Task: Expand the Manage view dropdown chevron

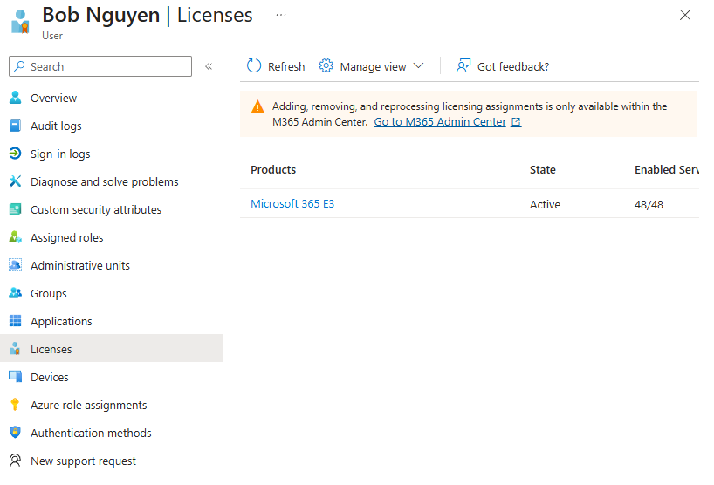Action: [x=418, y=66]
